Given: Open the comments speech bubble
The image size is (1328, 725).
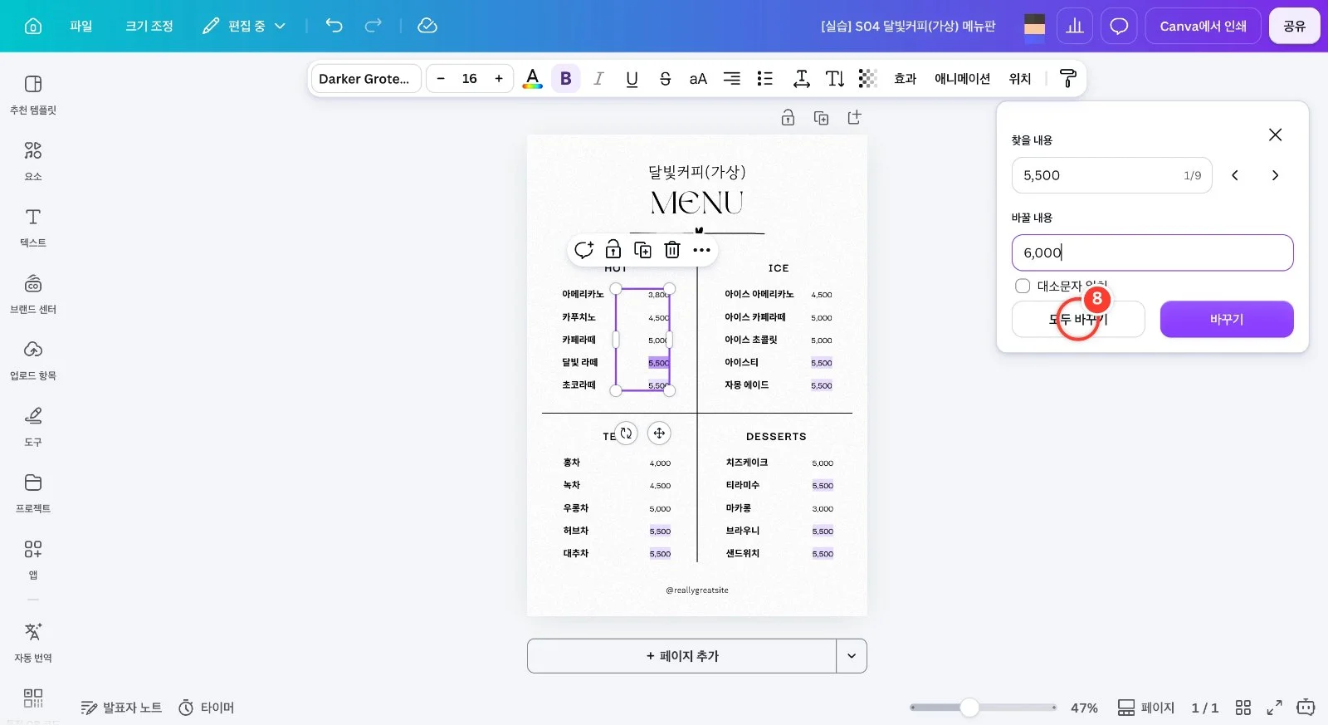Looking at the screenshot, I should pyautogui.click(x=1119, y=26).
